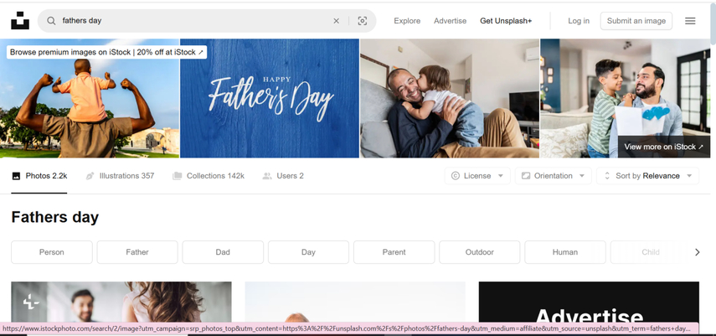Show more tags with right chevron
716x336 pixels.
[697, 252]
